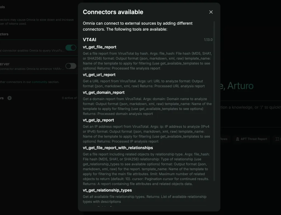This screenshot has width=281, height=215.
Task: Click the 1.13.0 version label
Action: [208, 40]
